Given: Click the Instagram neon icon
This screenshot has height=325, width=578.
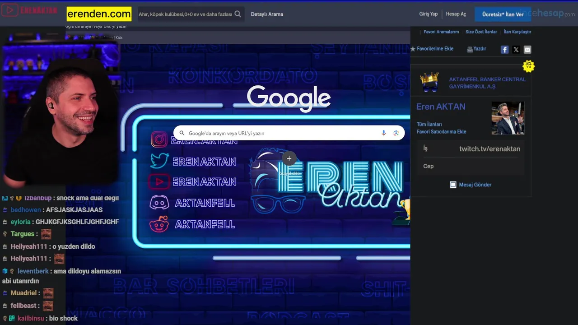Looking at the screenshot, I should tap(159, 139).
